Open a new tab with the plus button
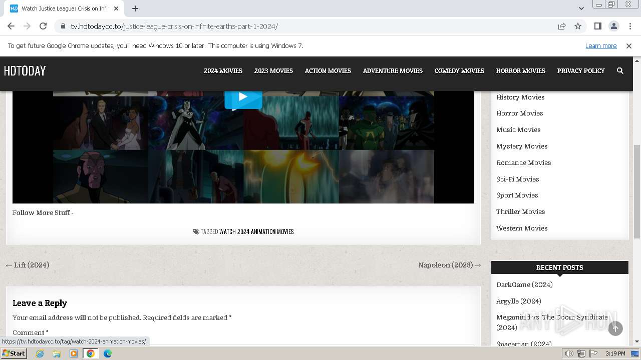The width and height of the screenshot is (641, 360). [135, 8]
